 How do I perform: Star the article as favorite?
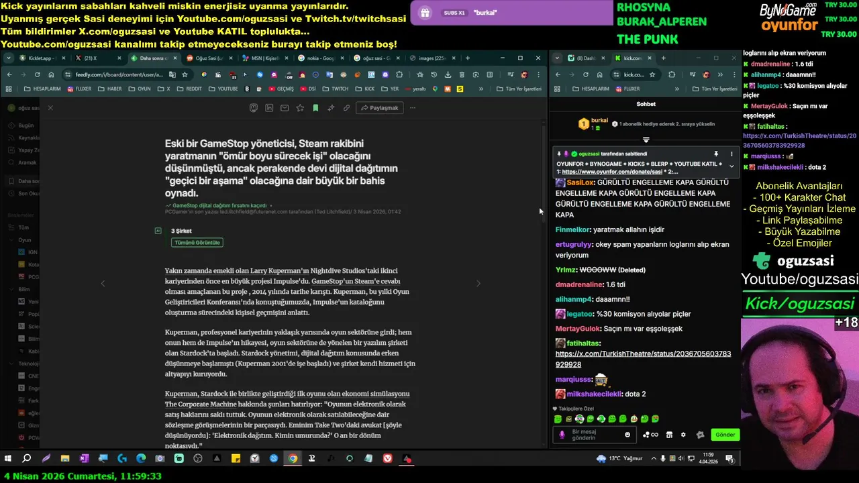coord(300,107)
